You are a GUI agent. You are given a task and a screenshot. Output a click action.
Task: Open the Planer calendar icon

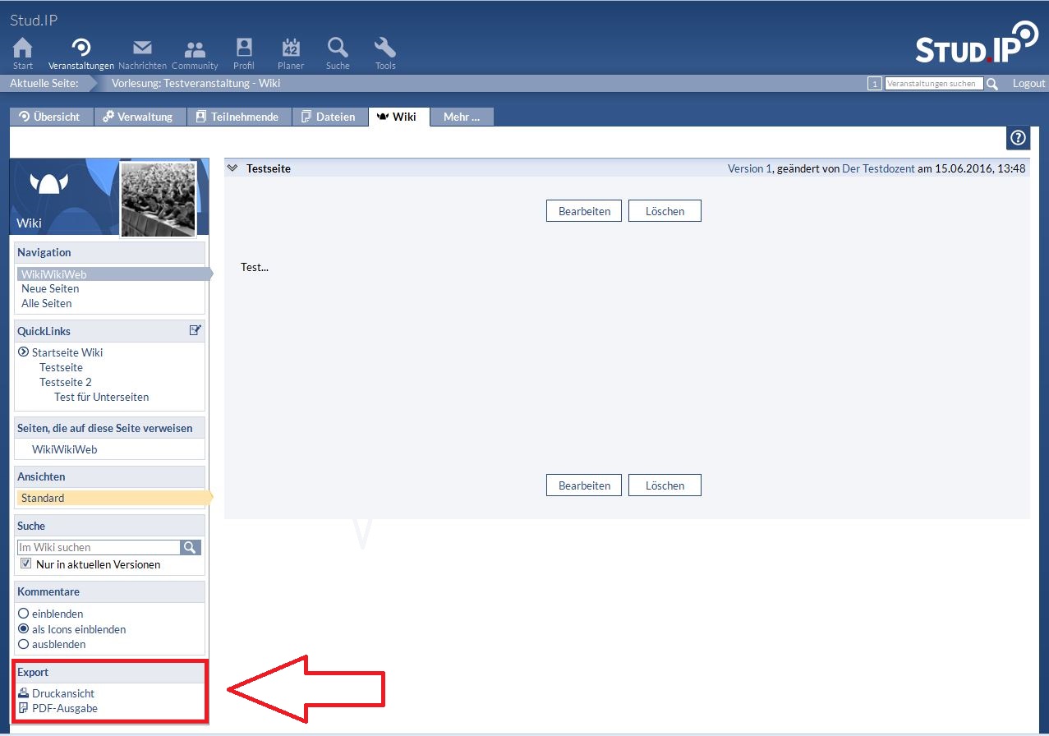291,48
